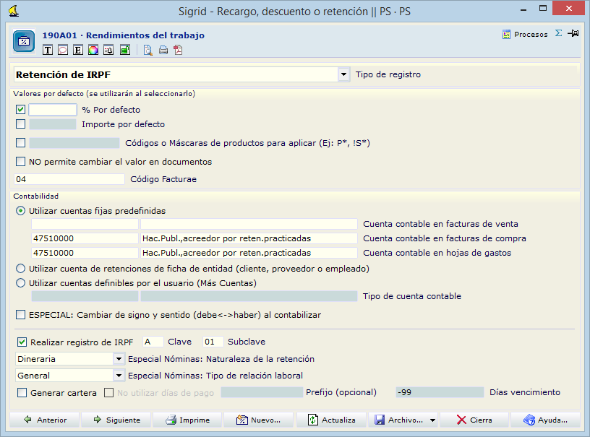Click the print preview document icon
Screen dimensions: 590x437
click(148, 51)
